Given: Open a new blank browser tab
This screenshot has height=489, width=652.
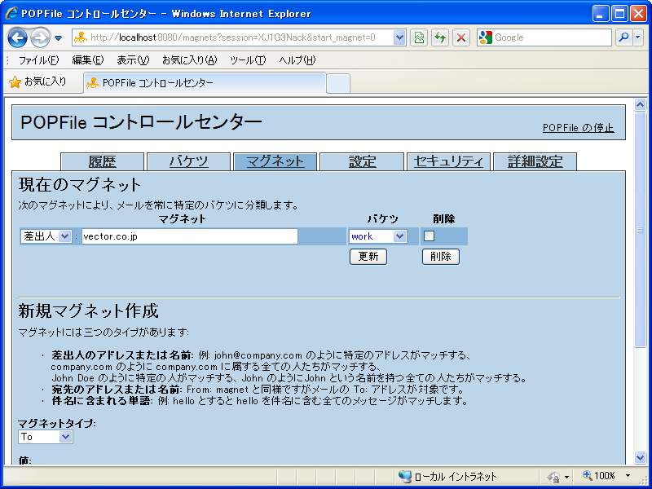Looking at the screenshot, I should 338,84.
